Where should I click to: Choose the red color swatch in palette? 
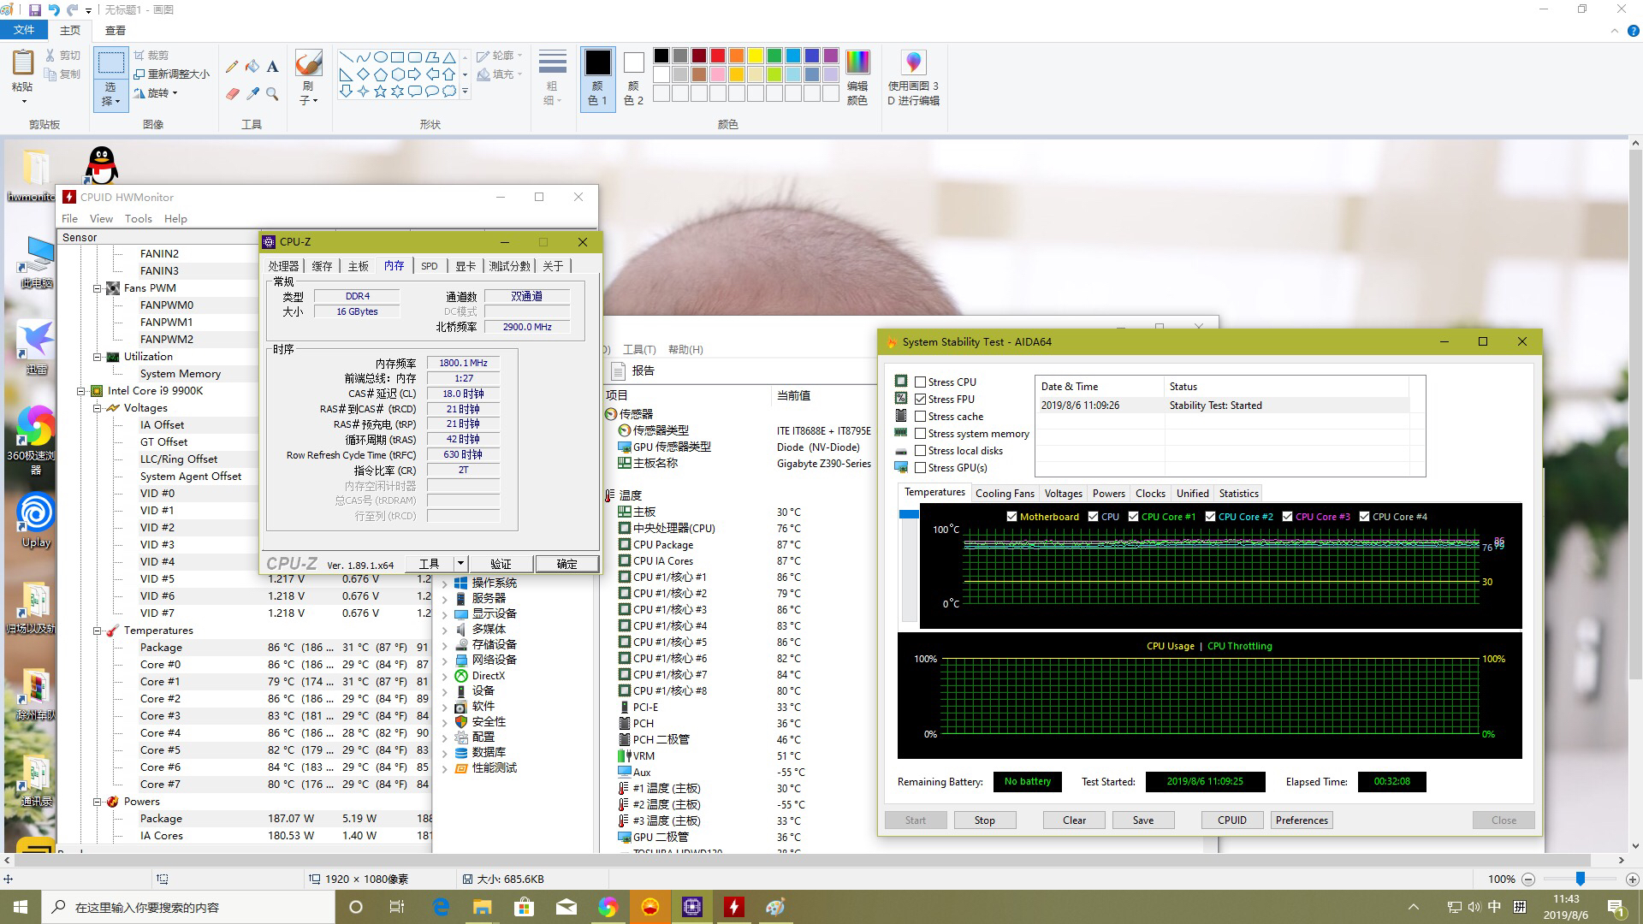(x=717, y=56)
